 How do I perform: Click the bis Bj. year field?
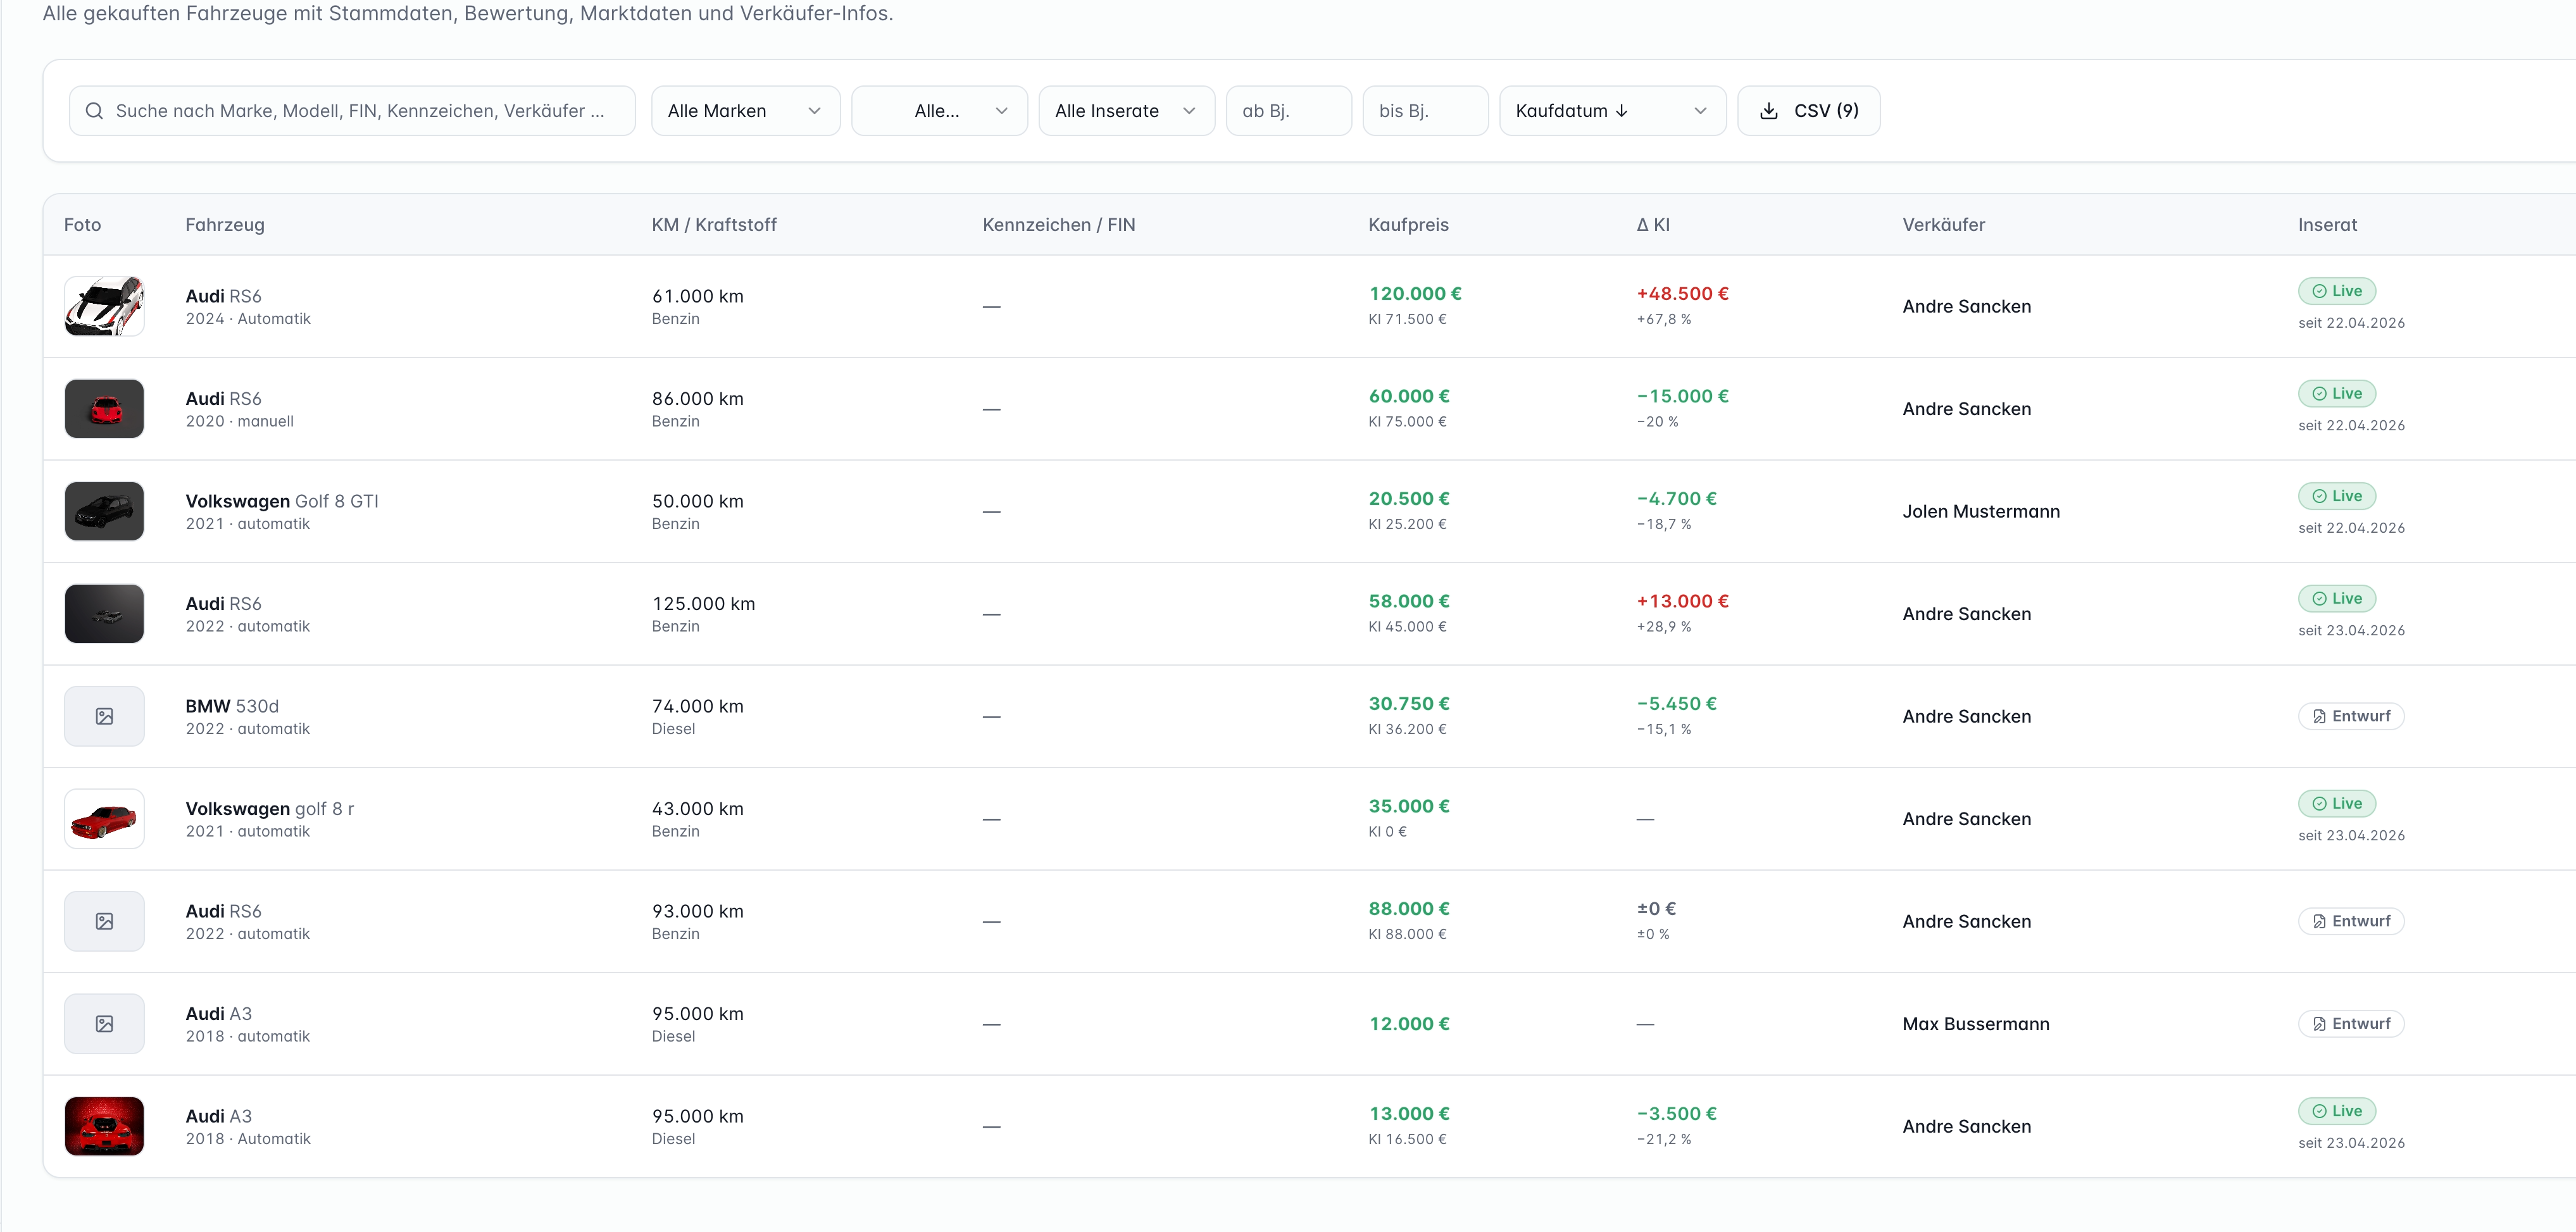1425,111
